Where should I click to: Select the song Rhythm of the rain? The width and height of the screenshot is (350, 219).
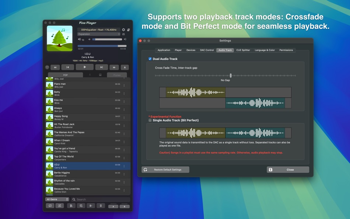[x=88, y=182]
